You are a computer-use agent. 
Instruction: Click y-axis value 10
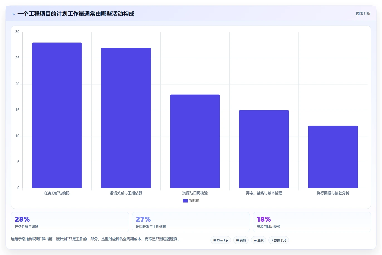point(18,136)
